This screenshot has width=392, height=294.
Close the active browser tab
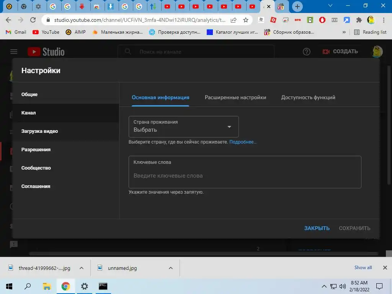click(268, 7)
